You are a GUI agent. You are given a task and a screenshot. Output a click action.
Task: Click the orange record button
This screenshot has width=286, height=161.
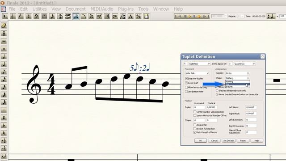[x=199, y=17]
